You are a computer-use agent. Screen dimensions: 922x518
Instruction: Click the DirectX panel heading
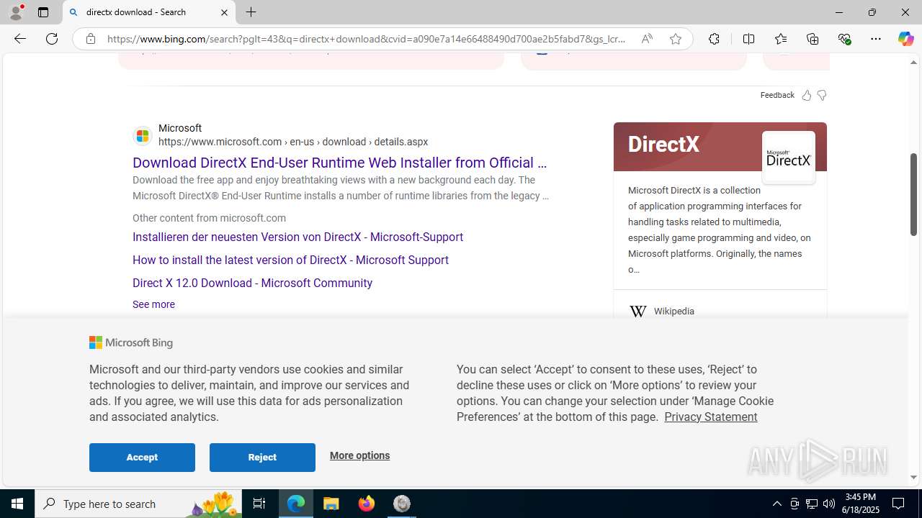pos(663,144)
